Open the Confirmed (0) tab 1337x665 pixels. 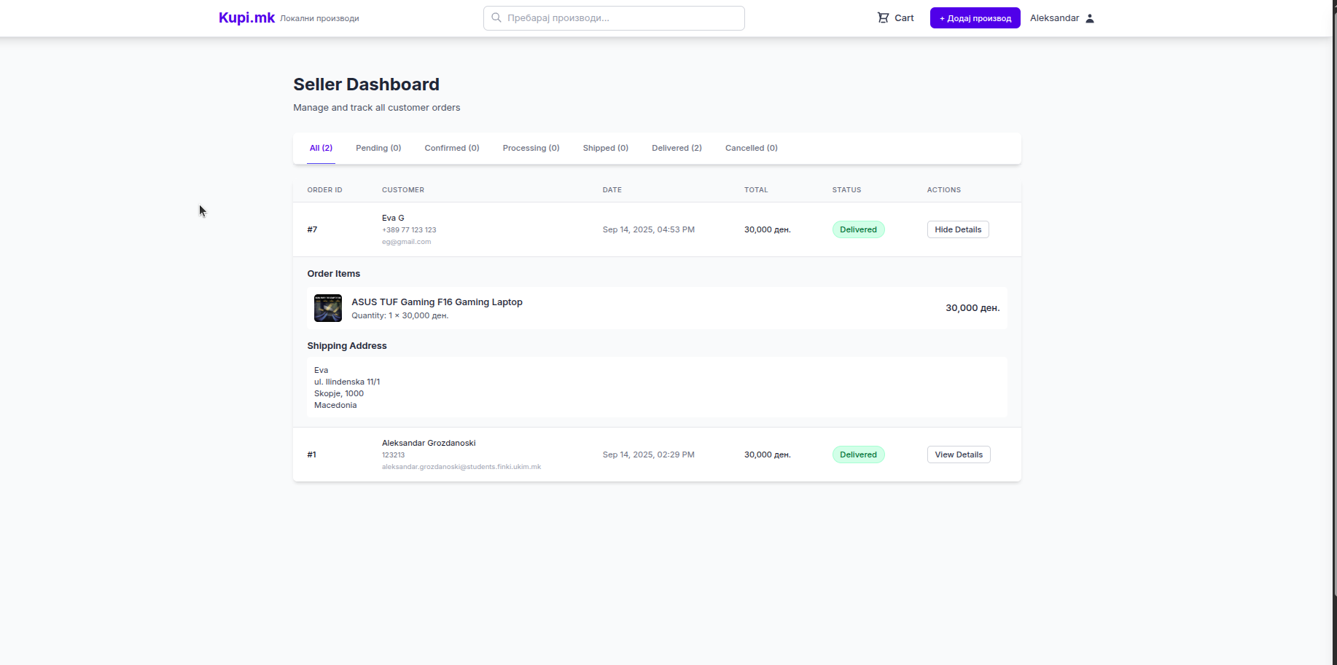tap(451, 148)
